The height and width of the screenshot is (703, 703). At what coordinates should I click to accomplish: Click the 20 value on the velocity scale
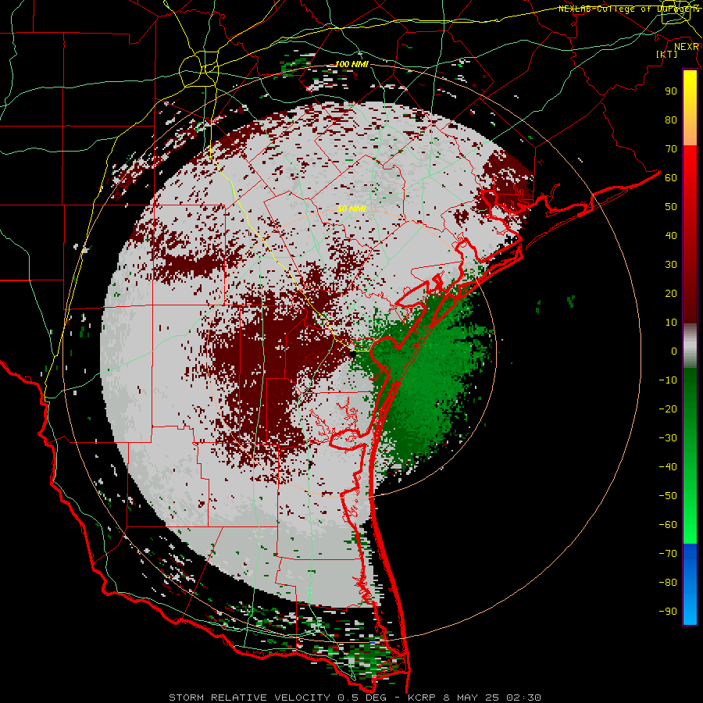click(671, 293)
